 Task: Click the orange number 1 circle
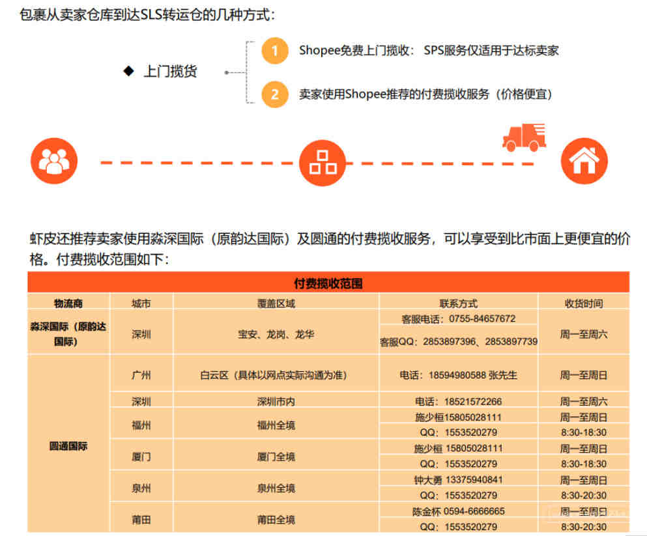(275, 51)
